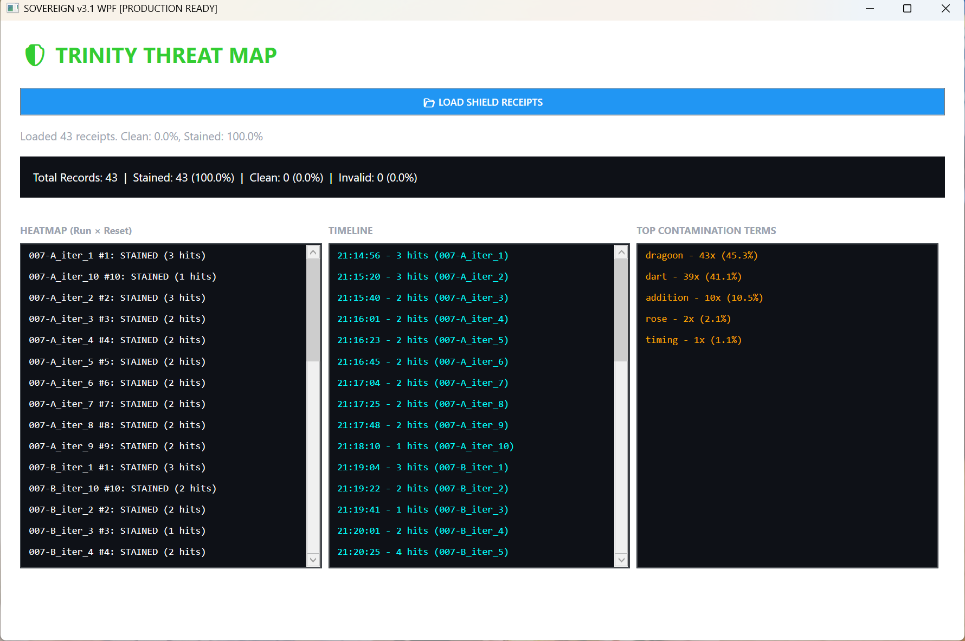Select the dragoon contamination term
965x641 pixels.
702,256
